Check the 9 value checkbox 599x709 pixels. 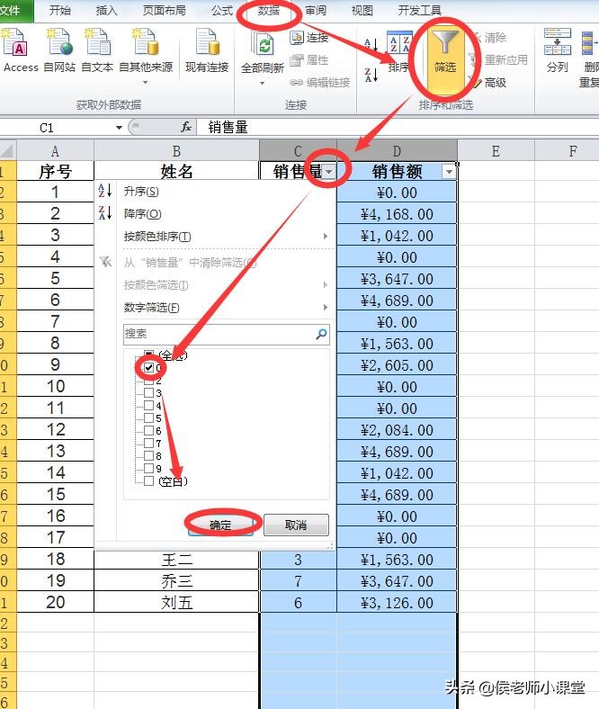pos(148,468)
